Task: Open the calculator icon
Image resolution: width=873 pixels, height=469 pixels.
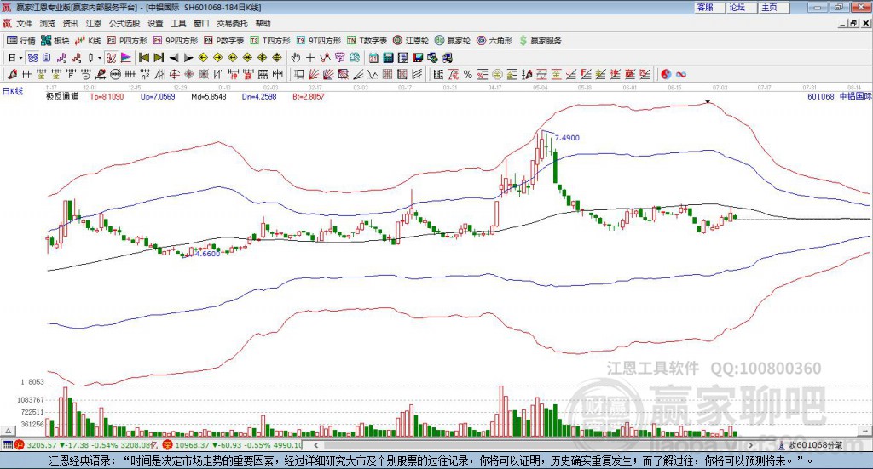Action: point(388,58)
